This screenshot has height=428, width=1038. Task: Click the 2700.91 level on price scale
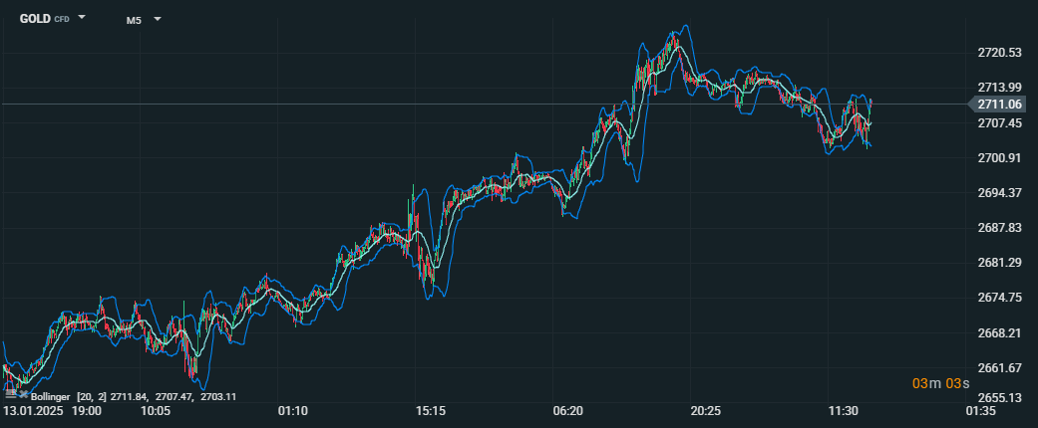(1000, 158)
